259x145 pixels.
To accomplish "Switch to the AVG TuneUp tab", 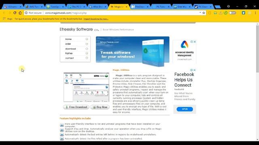I will point(34,7).
